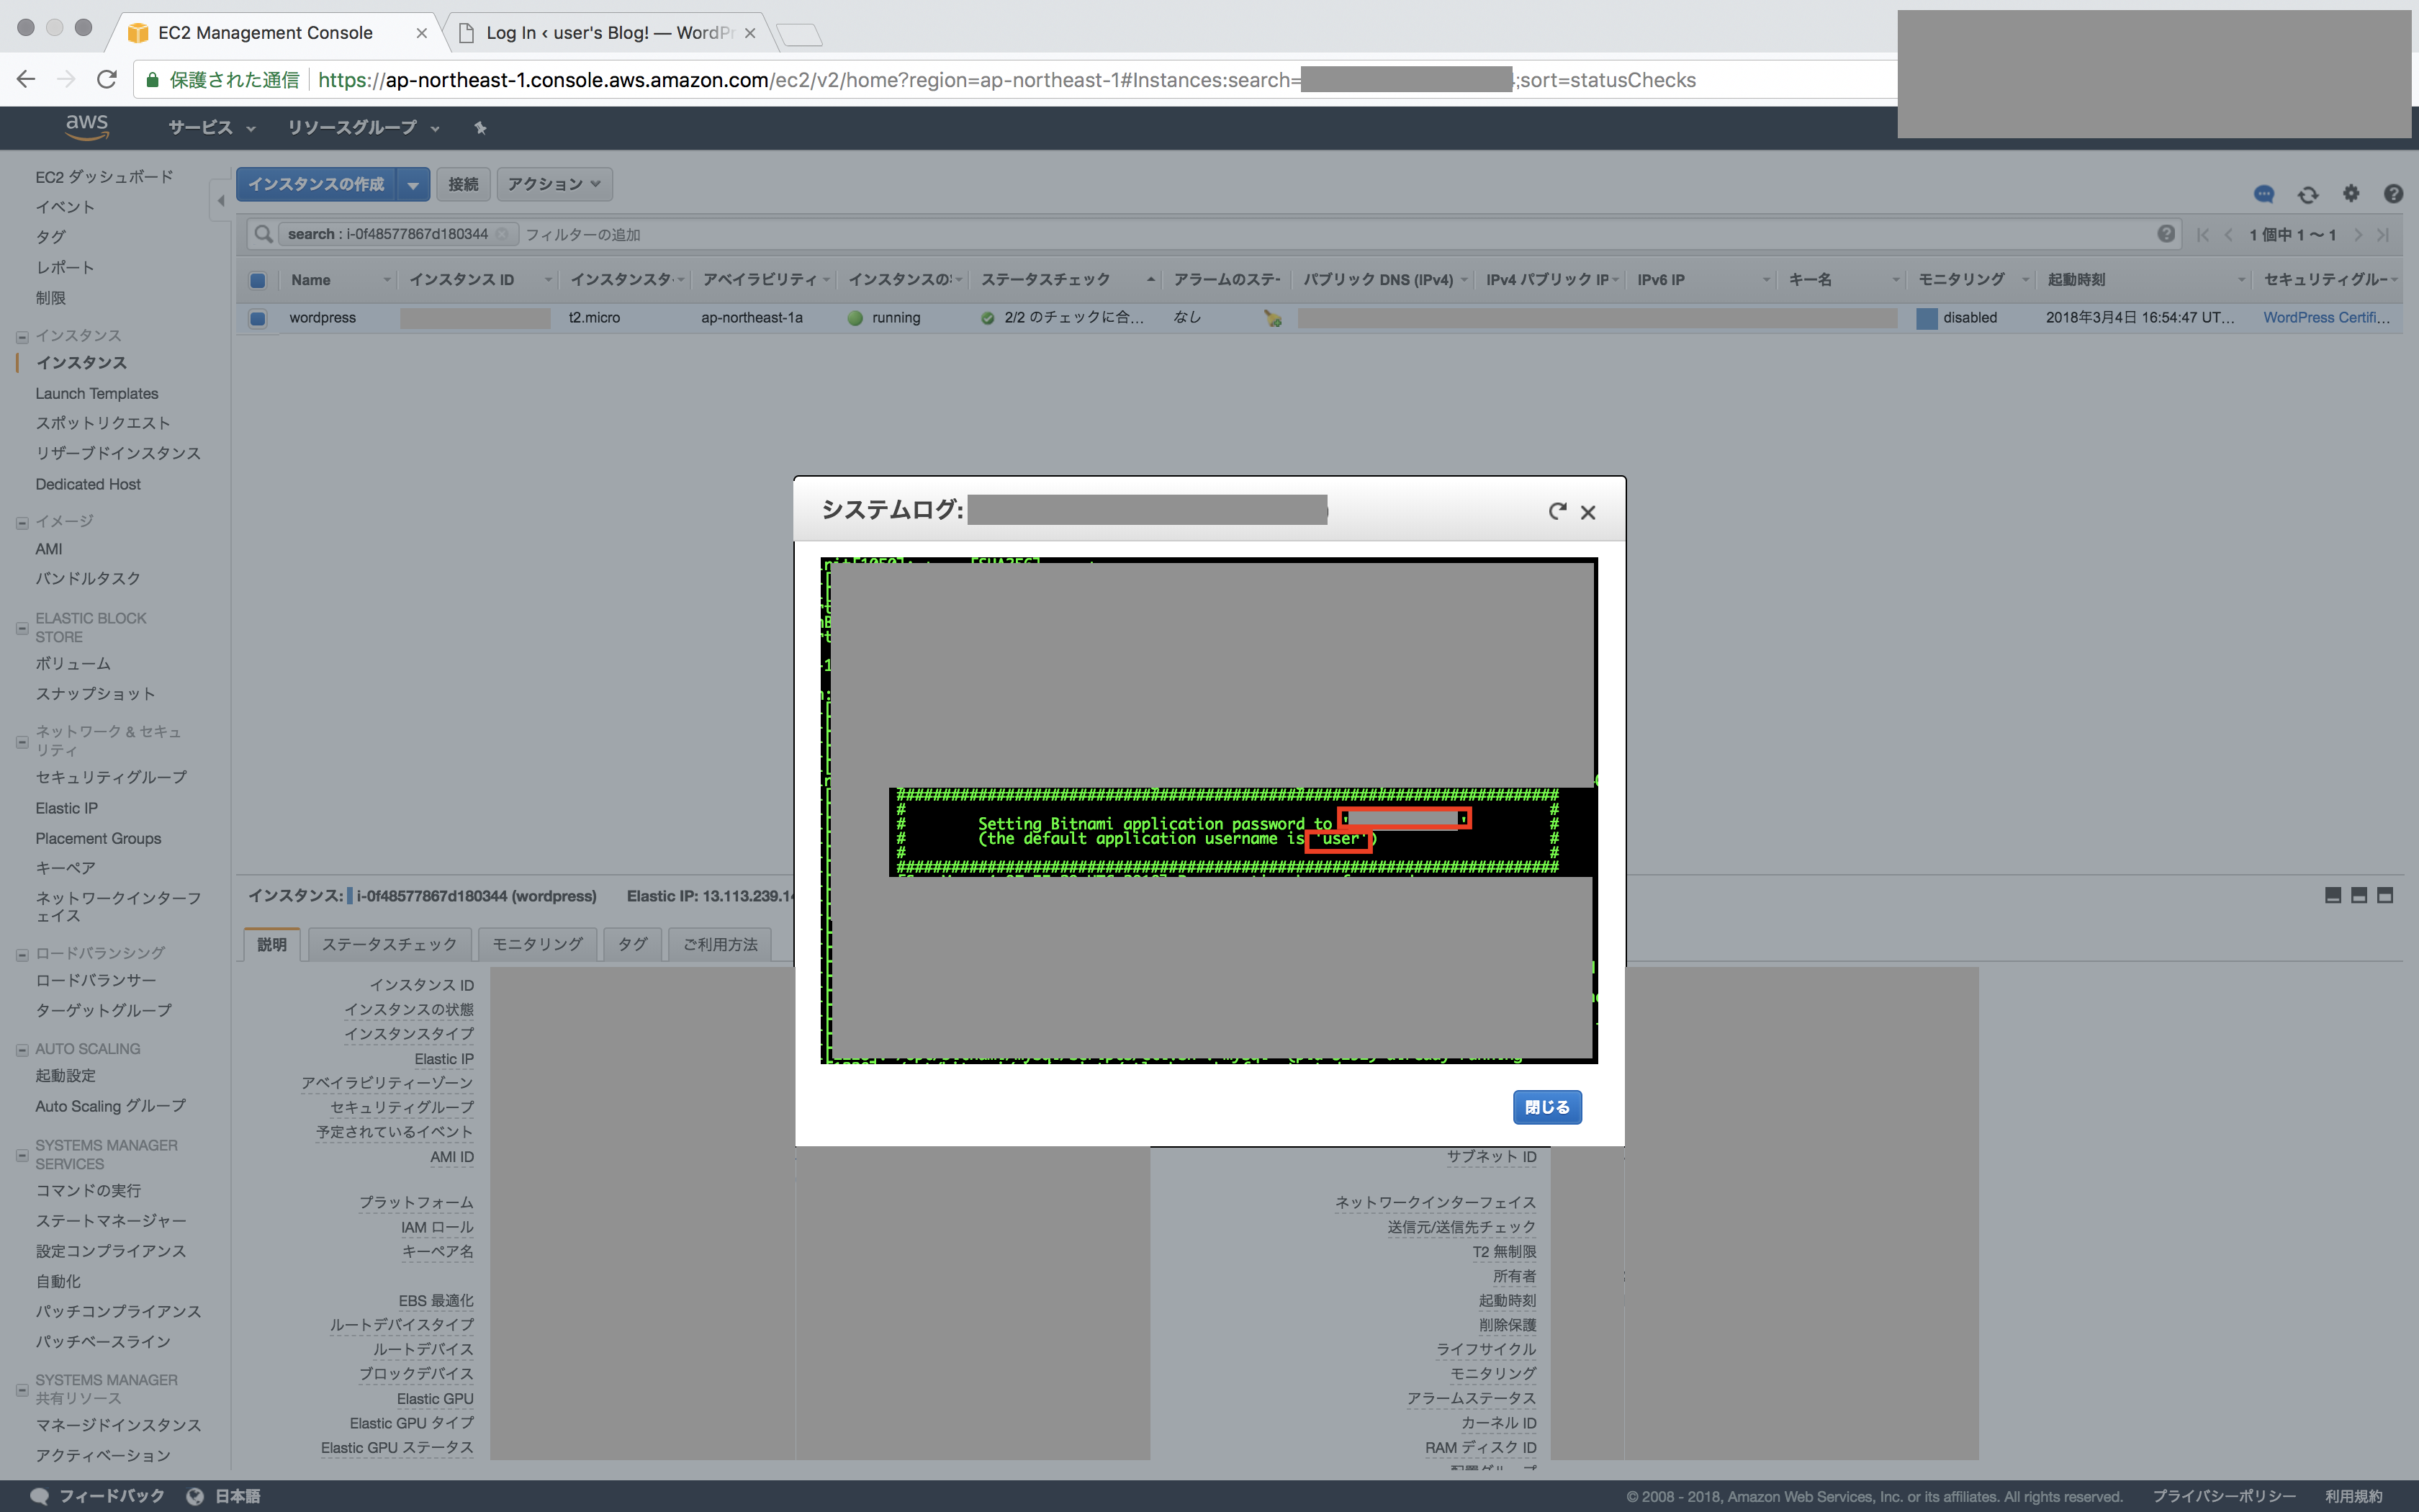Image resolution: width=2419 pixels, height=1512 pixels.
Task: Collapse the AUTO SCALING sidebar section
Action: (x=22, y=1050)
